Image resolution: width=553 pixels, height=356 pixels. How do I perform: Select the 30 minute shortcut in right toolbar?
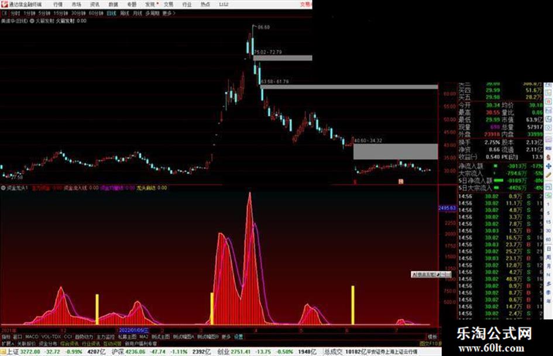548,230
